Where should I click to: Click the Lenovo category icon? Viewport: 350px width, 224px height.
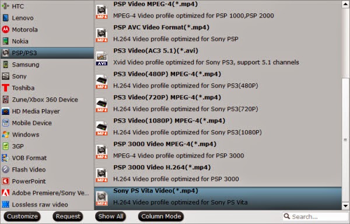[x=6, y=18]
